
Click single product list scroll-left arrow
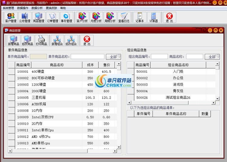10,151
